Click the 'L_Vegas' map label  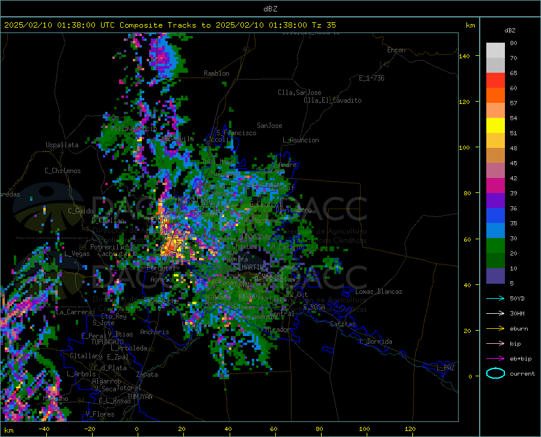pos(77,254)
